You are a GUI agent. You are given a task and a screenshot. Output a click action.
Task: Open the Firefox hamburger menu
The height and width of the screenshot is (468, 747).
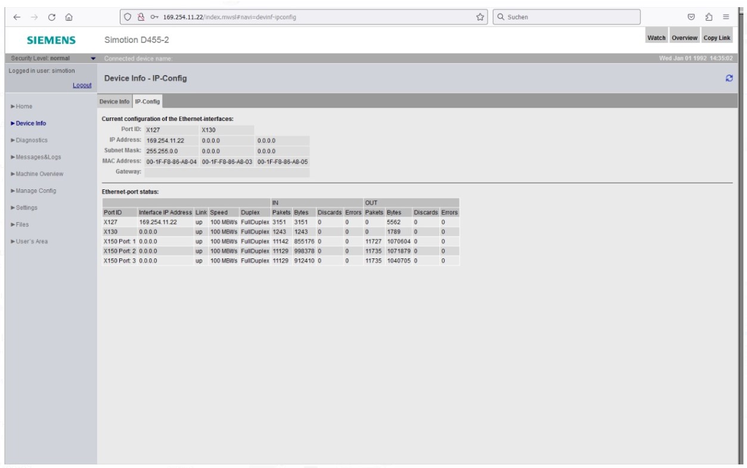click(726, 17)
